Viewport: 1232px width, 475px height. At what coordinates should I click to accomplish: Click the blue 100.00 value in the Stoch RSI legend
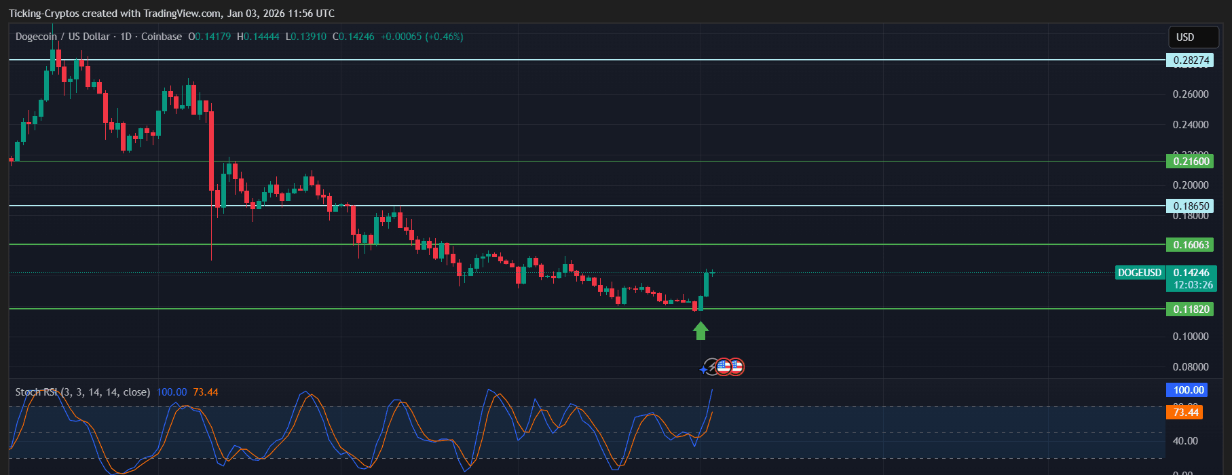(172, 392)
